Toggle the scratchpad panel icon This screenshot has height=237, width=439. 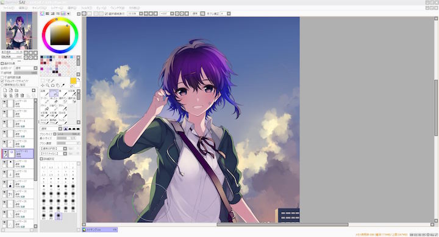(x=68, y=13)
